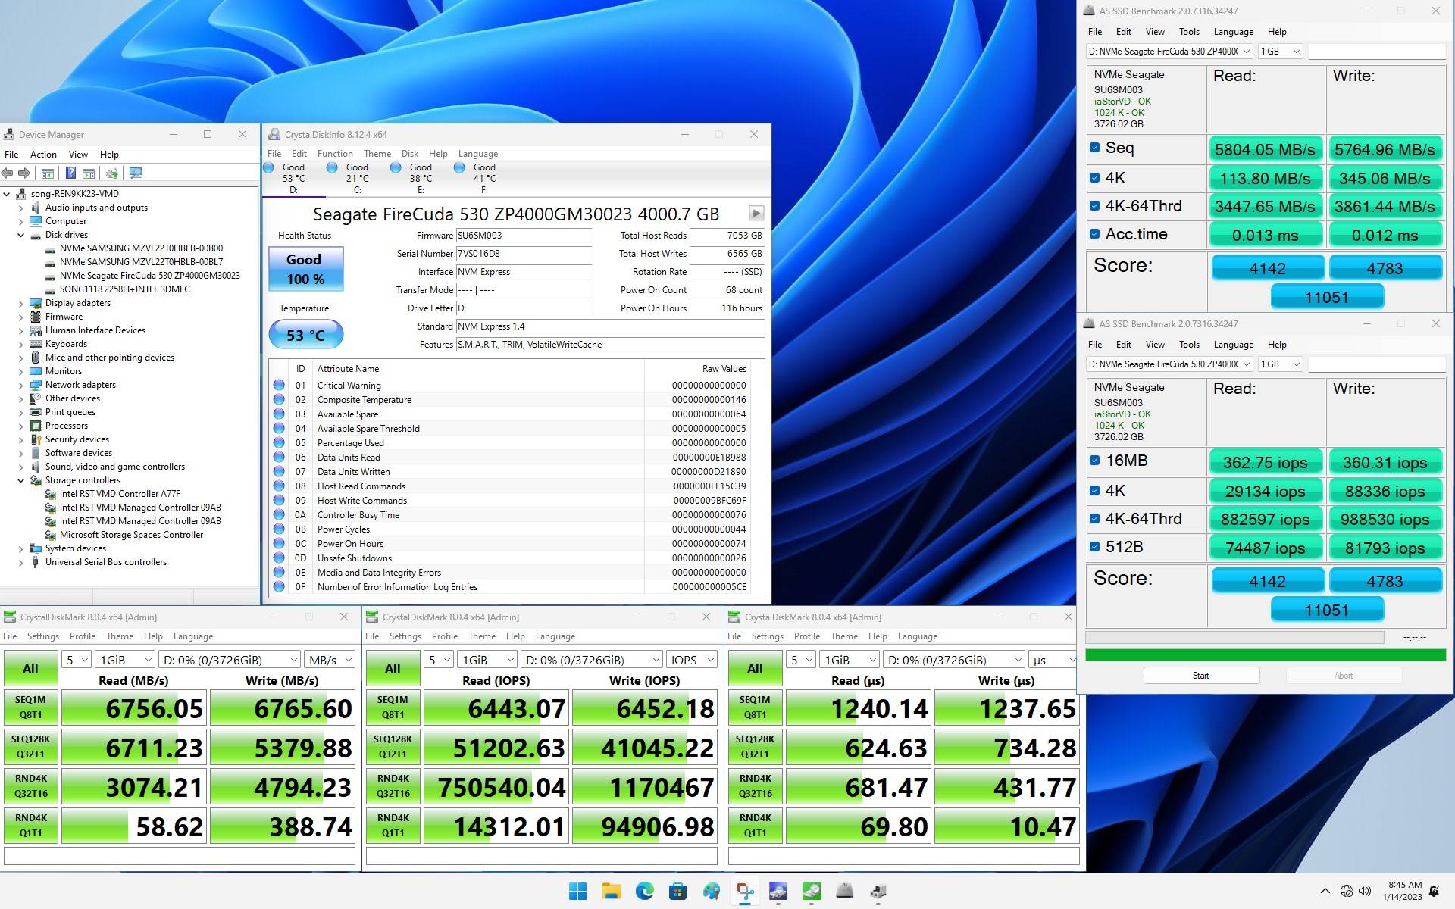Uncheck the 512B test checkbox
The image size is (1455, 909).
click(1094, 546)
